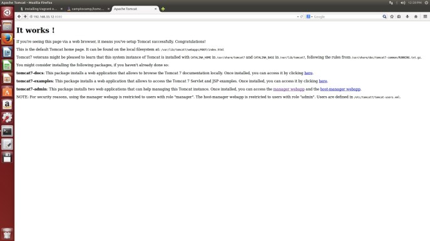Click the /var/lib/tomcat7/webapps/ROOT/index.html path
The width and height of the screenshot is (430, 241).
pos(193,50)
